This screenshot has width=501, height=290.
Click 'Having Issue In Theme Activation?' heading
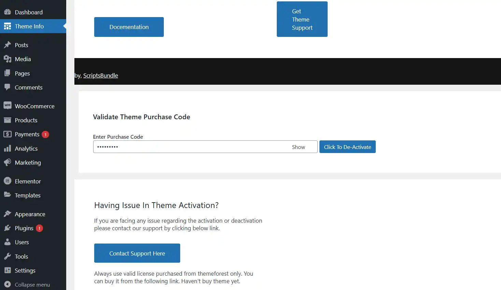[x=156, y=205]
